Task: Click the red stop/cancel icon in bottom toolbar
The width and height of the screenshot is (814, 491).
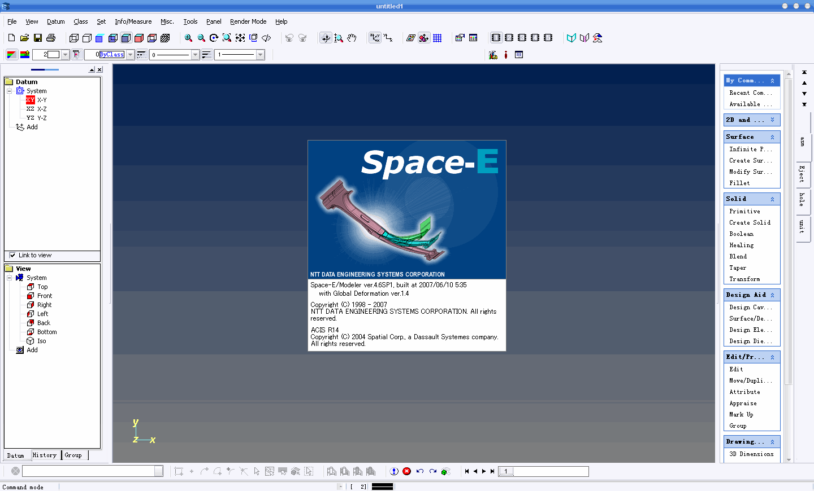Action: click(x=406, y=471)
